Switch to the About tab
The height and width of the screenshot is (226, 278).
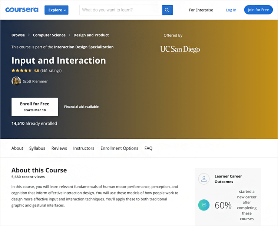click(x=17, y=148)
